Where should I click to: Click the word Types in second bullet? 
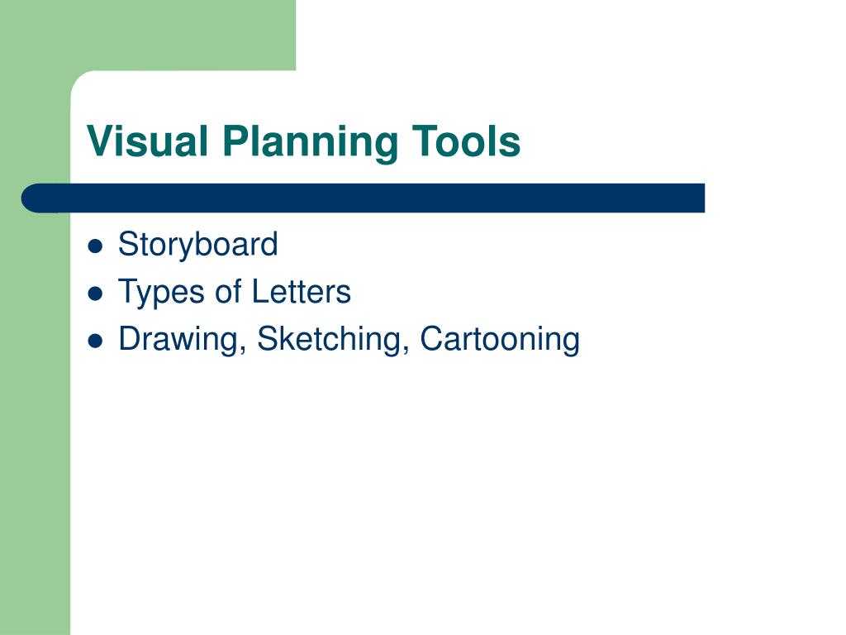click(x=162, y=293)
